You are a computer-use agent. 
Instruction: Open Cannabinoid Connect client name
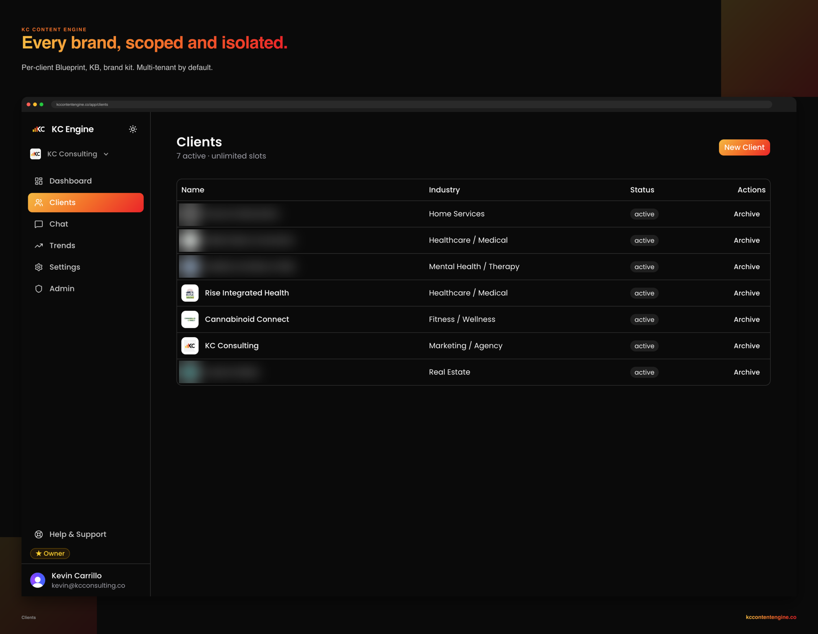tap(247, 319)
